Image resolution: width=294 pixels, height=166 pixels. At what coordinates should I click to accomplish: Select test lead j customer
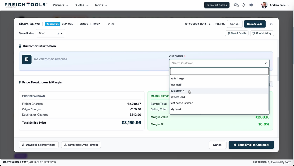[219, 85]
